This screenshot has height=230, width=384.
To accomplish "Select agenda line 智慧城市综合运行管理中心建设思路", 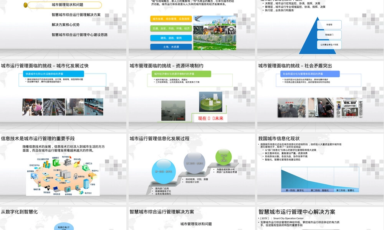I will pyautogui.click(x=79, y=35).
